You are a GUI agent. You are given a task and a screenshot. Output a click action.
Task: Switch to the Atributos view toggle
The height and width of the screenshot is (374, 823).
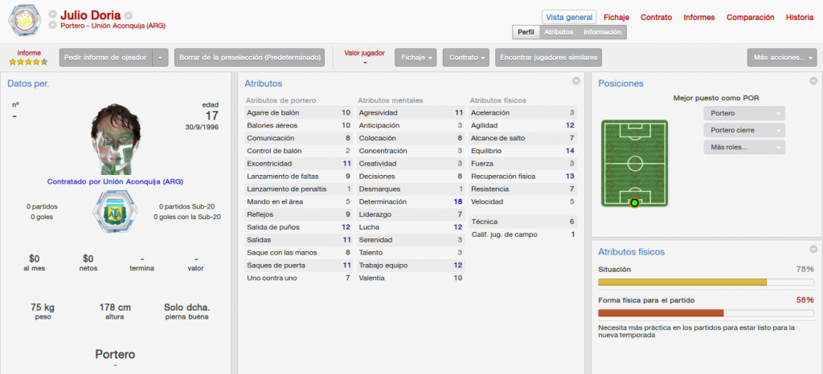[x=558, y=32]
